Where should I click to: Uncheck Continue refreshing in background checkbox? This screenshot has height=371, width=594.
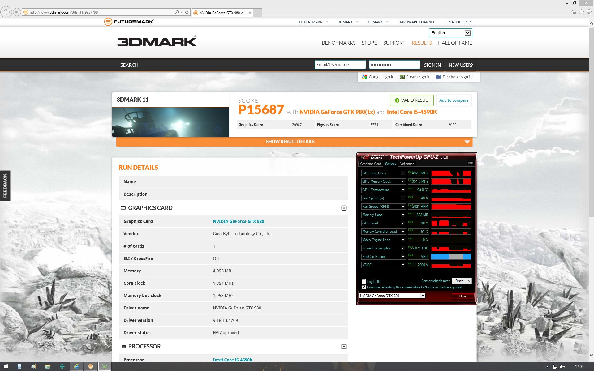(x=364, y=287)
